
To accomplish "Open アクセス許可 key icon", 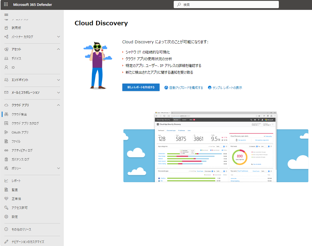I will 6,207.
